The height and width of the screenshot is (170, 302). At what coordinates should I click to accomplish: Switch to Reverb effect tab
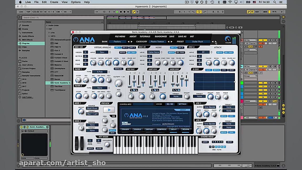click(186, 130)
